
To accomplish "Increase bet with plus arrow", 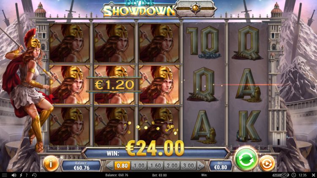I will point(200,166).
